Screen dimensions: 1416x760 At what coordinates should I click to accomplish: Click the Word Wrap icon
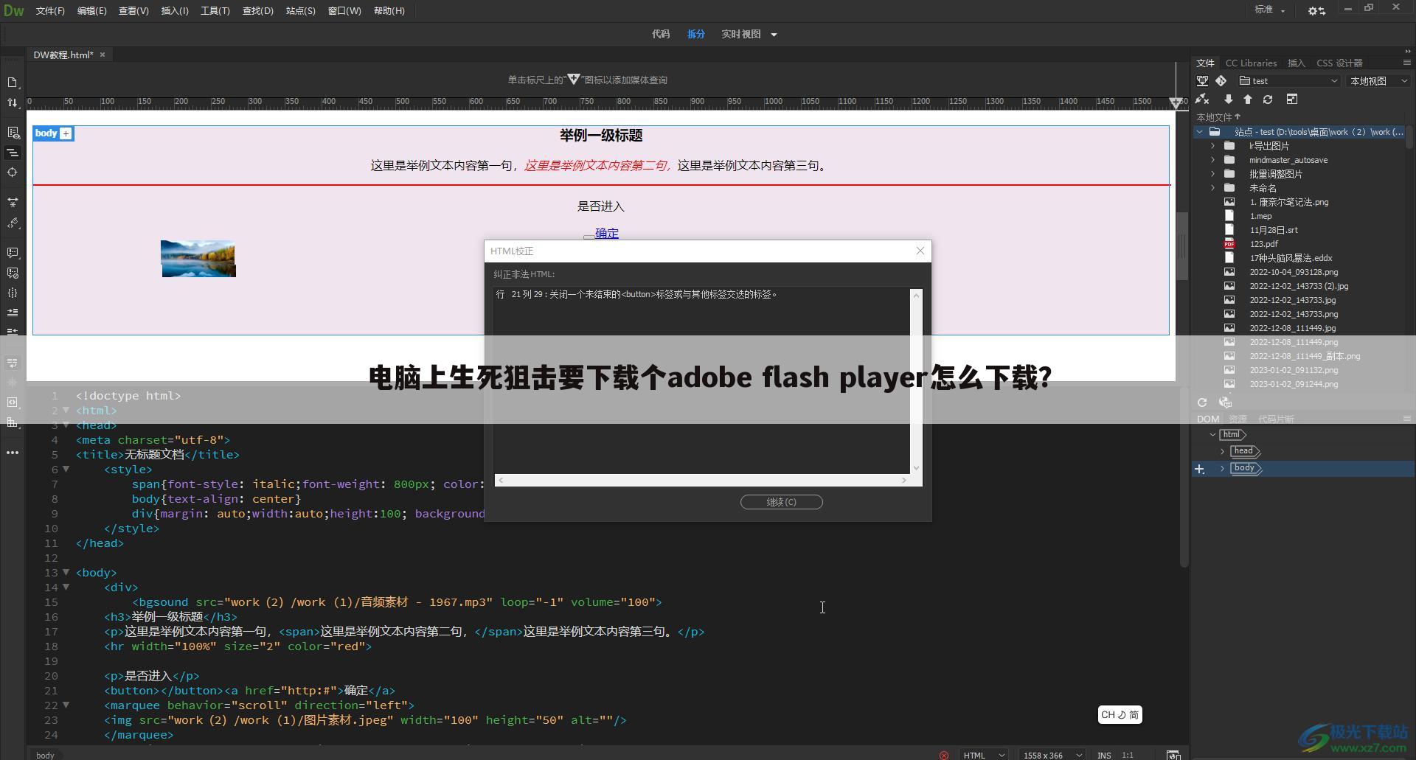coord(13,363)
